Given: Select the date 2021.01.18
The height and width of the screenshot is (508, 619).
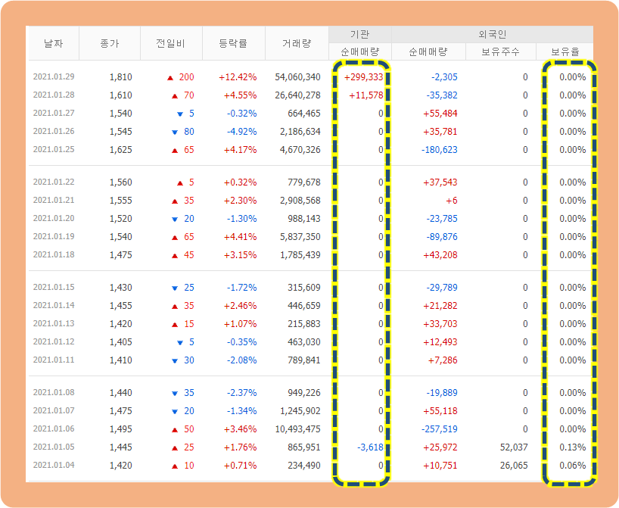Looking at the screenshot, I should 54,254.
